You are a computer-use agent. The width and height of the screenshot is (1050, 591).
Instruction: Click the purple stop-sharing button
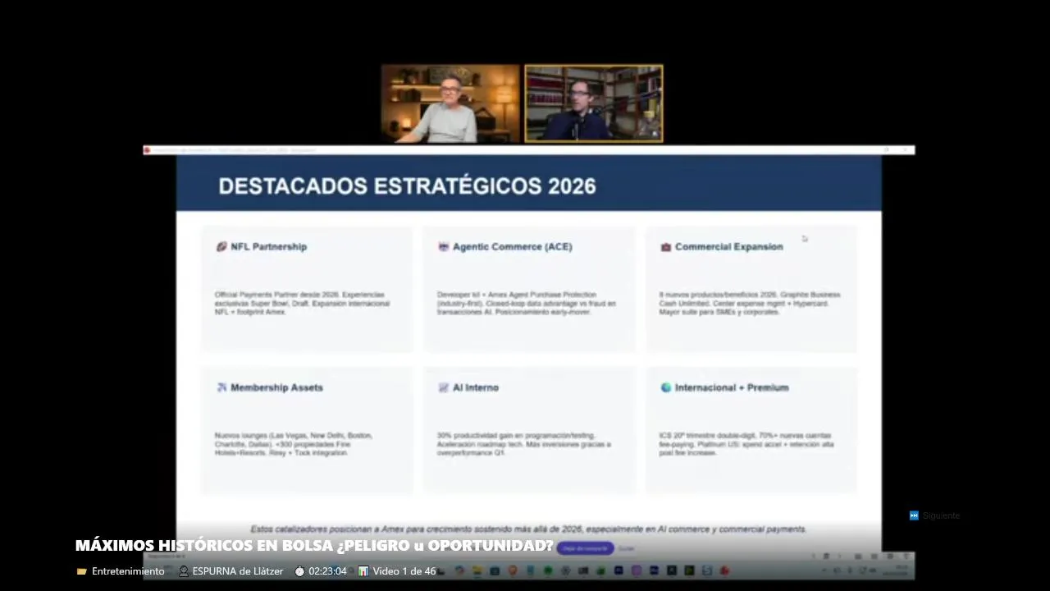coord(585,548)
